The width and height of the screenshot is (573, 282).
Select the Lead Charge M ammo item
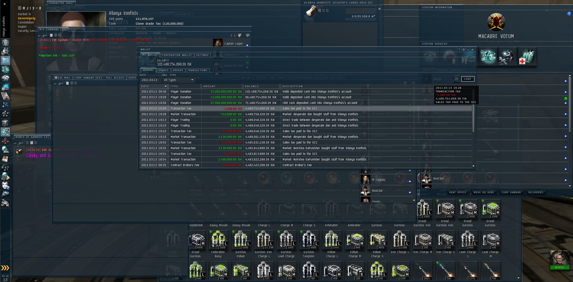490,245
